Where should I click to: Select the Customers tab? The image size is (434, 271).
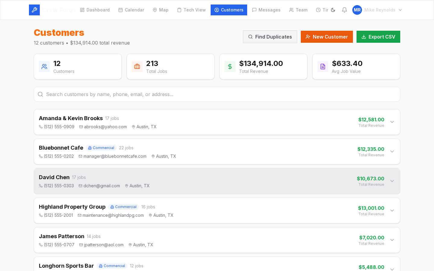[x=229, y=10]
